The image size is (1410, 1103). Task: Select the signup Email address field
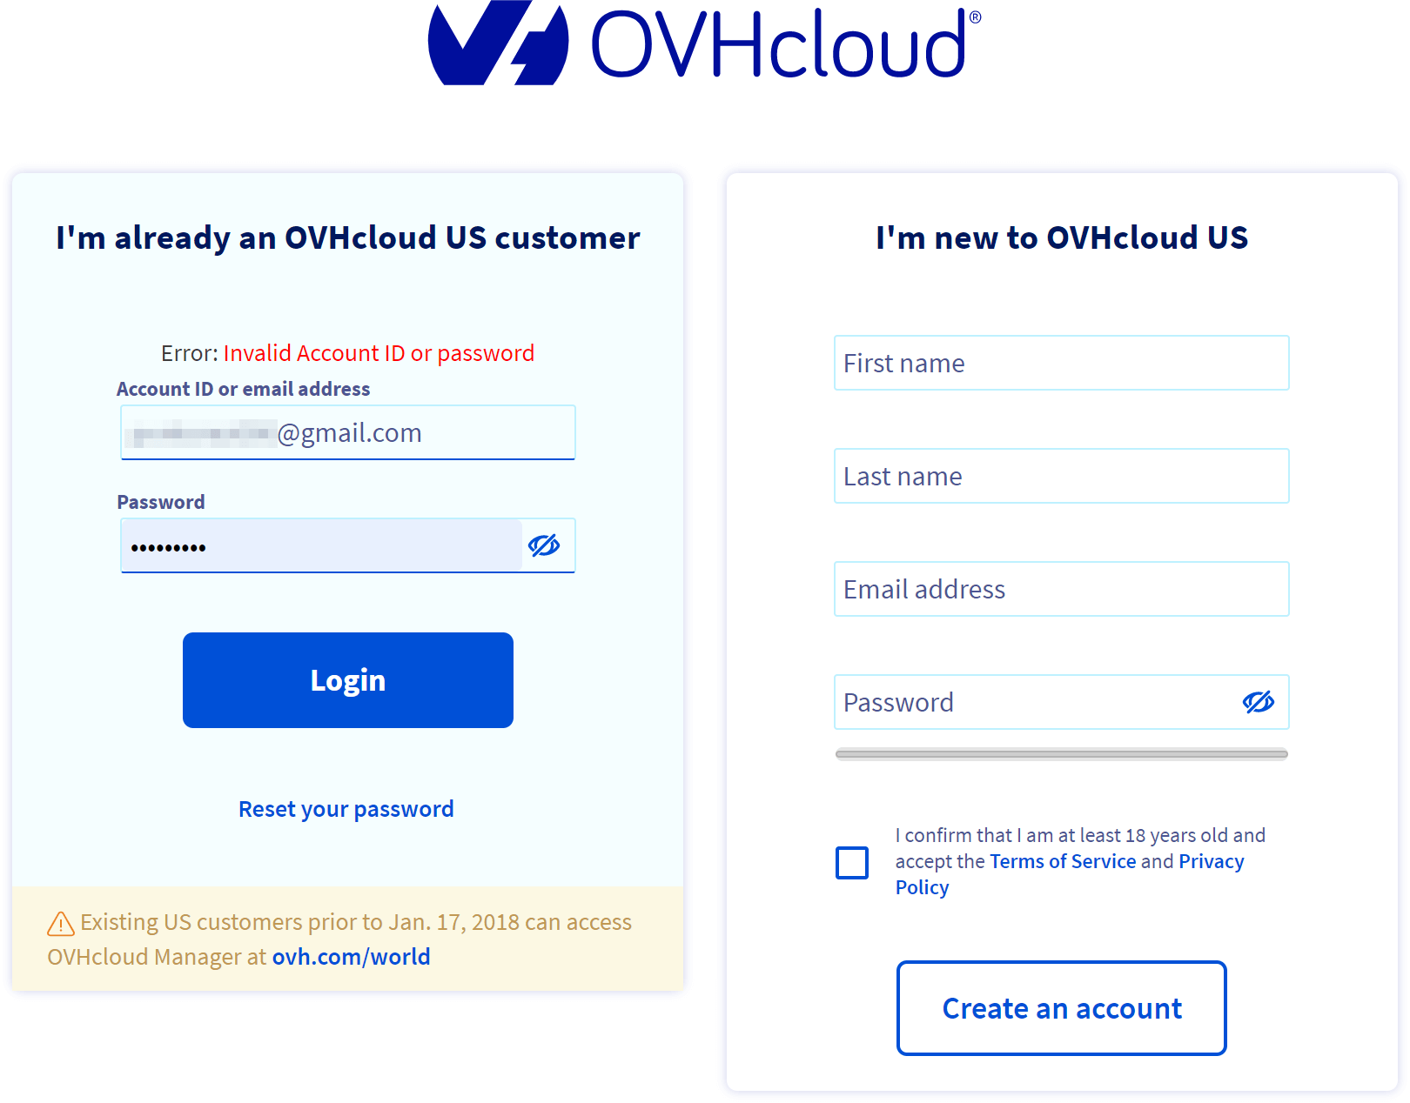(1061, 589)
